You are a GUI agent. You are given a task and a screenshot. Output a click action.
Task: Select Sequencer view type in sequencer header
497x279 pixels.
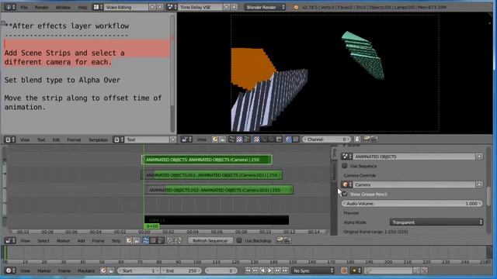pos(145,240)
